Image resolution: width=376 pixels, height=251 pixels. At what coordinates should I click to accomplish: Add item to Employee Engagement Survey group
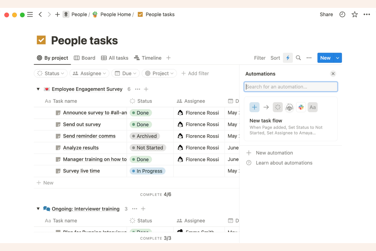146,89
